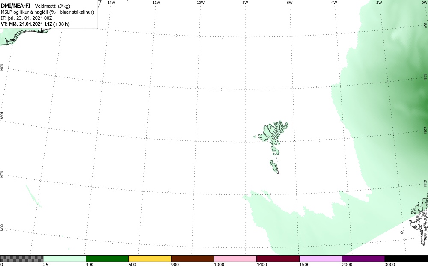Click legend value 1400

262,265
